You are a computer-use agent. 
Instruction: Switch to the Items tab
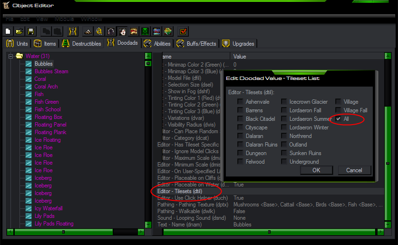45,44
